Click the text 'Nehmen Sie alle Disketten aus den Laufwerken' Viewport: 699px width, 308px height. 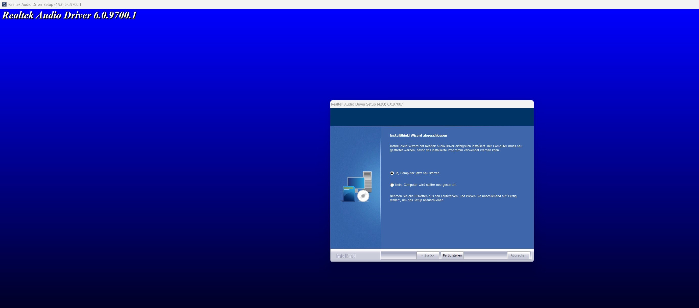pyautogui.click(x=424, y=196)
